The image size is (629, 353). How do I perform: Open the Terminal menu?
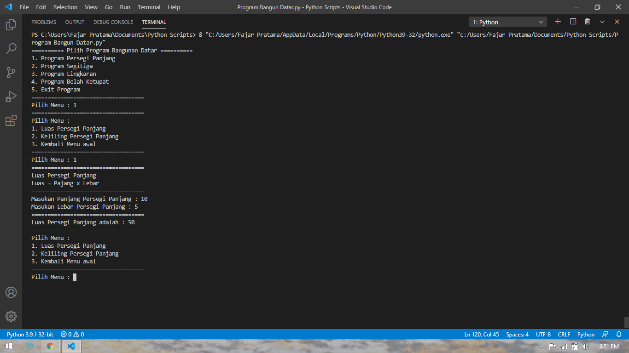click(148, 7)
